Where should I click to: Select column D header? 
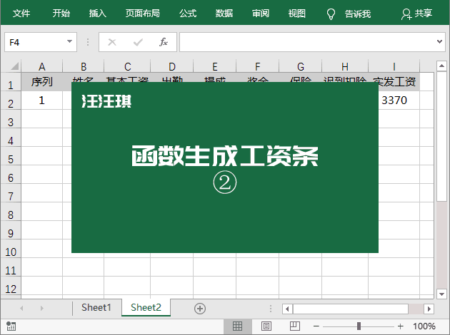click(172, 67)
